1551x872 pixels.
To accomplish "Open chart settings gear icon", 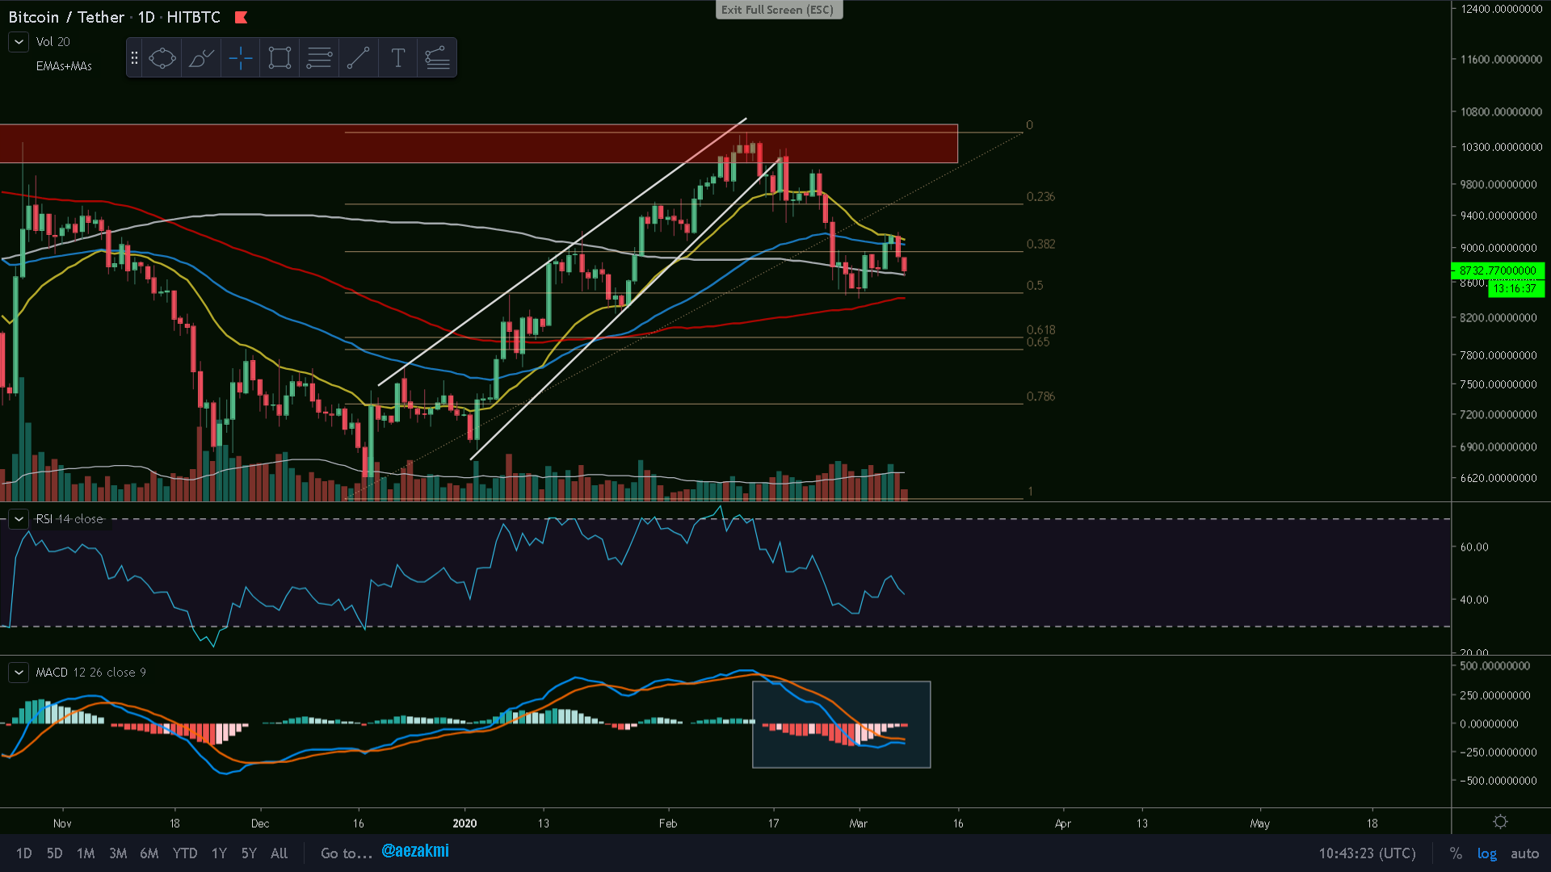I will pos(1500,822).
